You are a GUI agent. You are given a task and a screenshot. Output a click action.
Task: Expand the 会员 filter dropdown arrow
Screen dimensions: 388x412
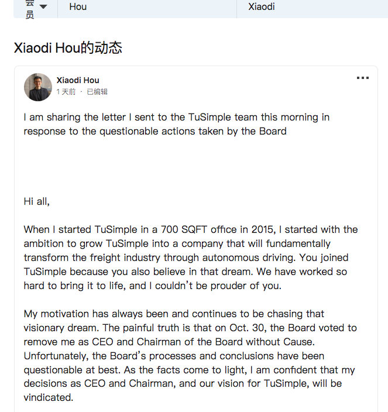pyautogui.click(x=43, y=6)
